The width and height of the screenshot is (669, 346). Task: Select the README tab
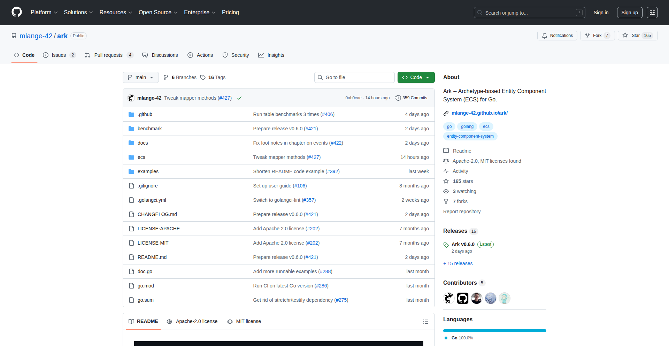143,321
